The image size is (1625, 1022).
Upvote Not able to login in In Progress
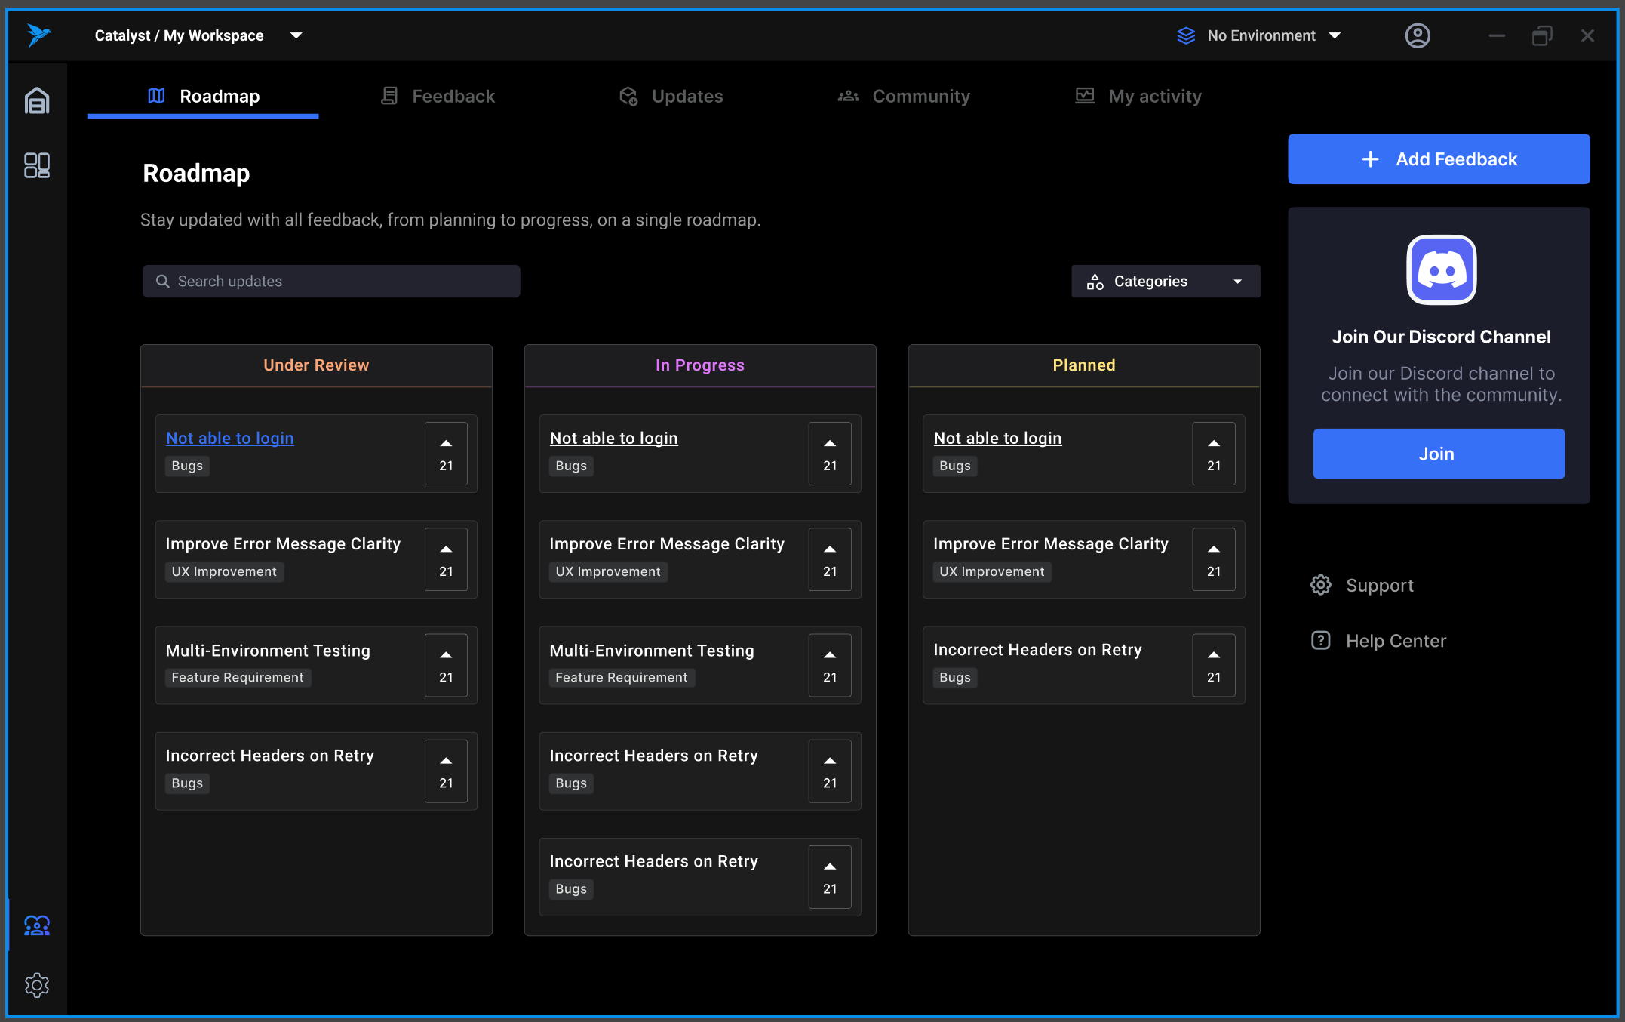click(x=830, y=453)
